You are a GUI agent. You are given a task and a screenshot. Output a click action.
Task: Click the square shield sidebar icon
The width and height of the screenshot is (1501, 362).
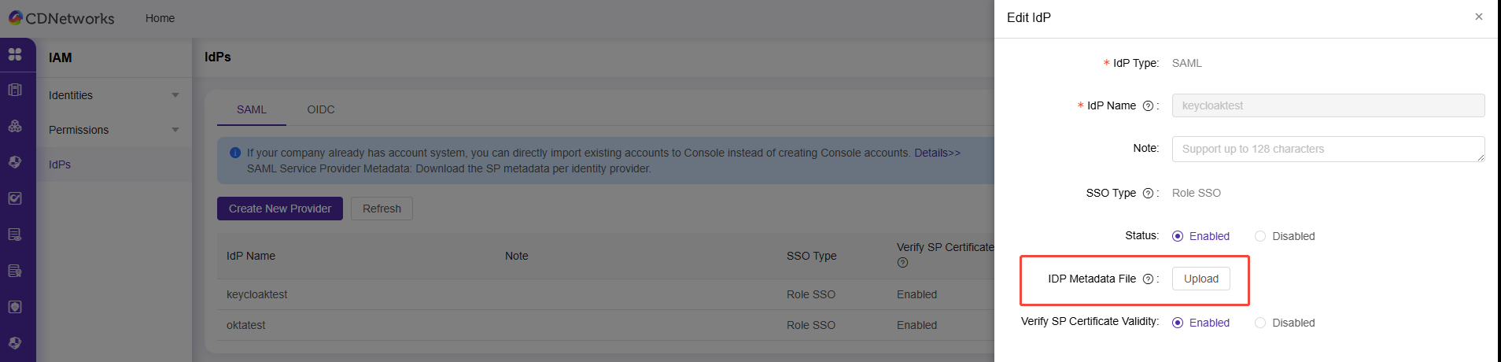pyautogui.click(x=15, y=307)
